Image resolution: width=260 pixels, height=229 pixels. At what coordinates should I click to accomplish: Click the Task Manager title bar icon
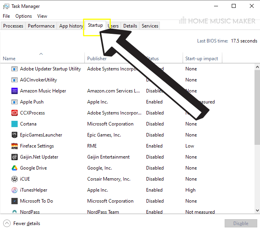click(x=6, y=6)
